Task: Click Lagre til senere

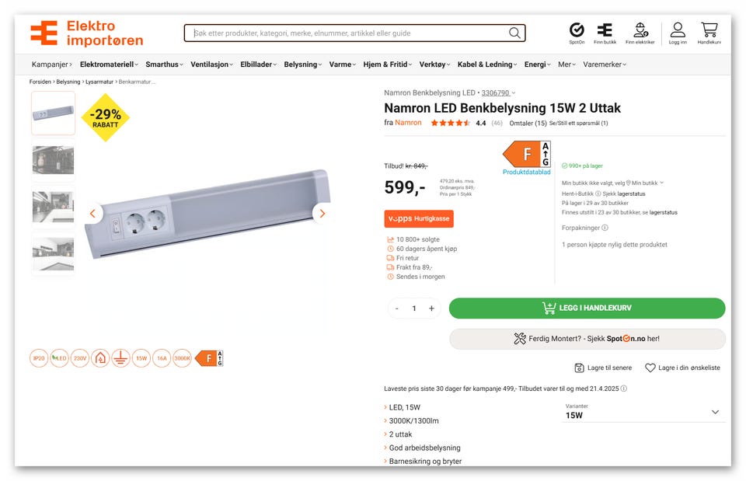Action: click(x=602, y=368)
